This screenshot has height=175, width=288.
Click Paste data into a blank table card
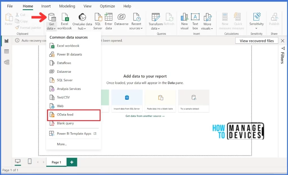tap(160, 101)
